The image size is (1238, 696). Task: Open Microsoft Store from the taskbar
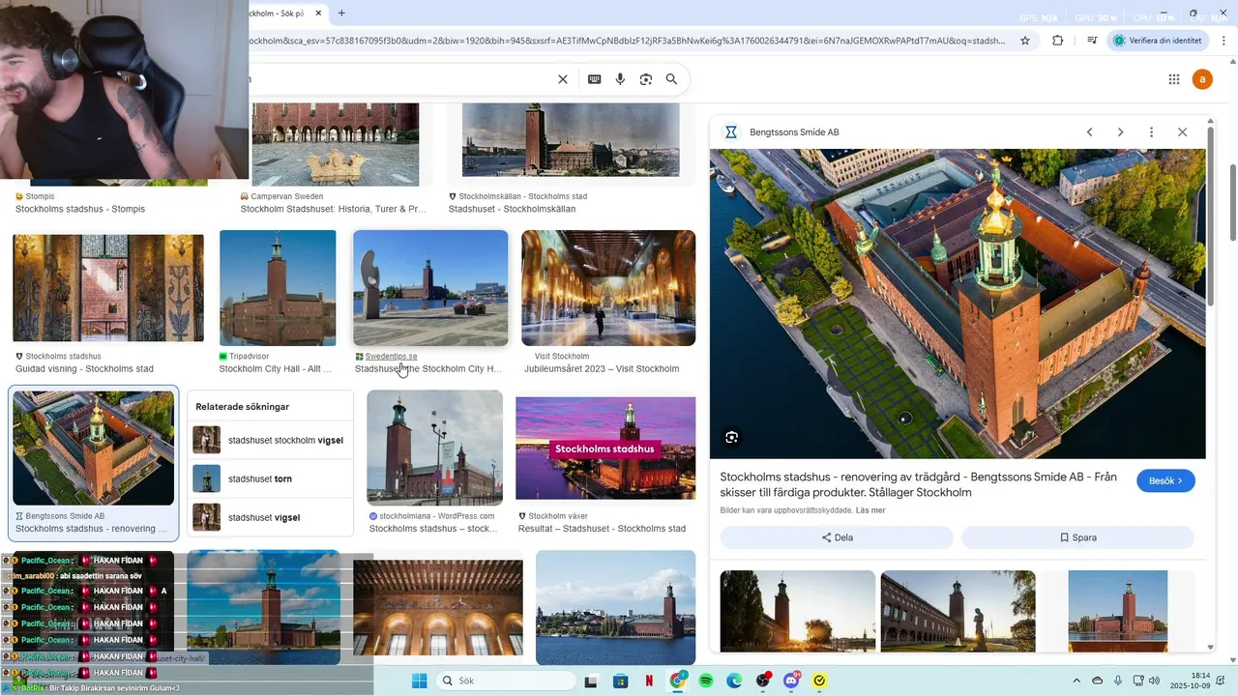tap(621, 681)
